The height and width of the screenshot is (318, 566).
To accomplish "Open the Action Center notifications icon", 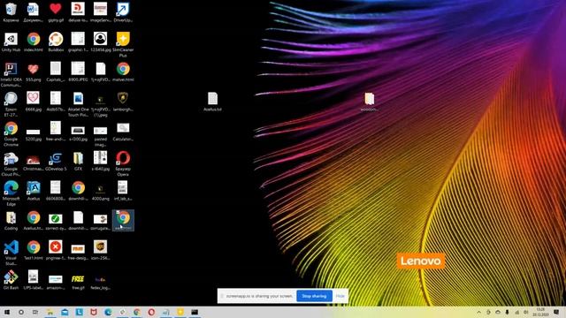I will (556, 312).
